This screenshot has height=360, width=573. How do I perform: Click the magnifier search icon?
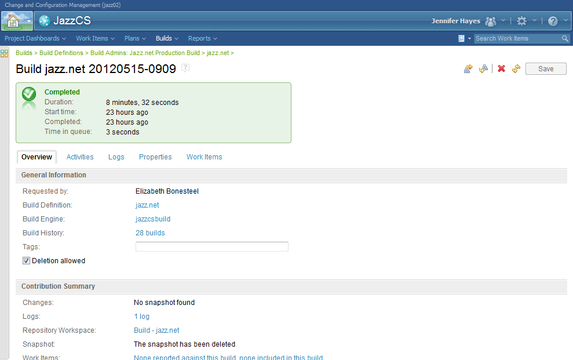tap(565, 38)
